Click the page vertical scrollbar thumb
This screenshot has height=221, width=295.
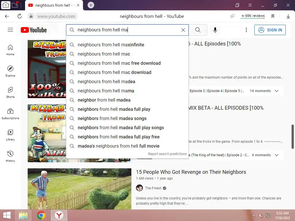point(293,136)
